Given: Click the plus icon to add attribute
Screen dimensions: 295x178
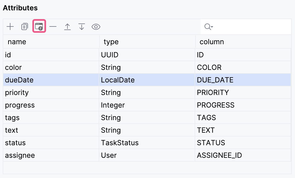Looking at the screenshot, I should point(10,26).
